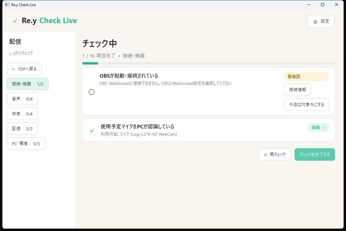Switch to the 音声 0/4 category
The width and height of the screenshot is (346, 231).
(x=22, y=99)
